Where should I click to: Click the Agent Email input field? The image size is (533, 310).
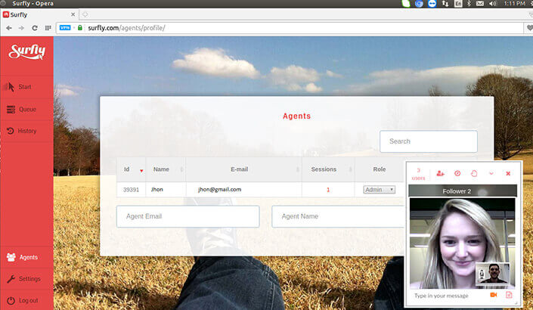point(188,216)
